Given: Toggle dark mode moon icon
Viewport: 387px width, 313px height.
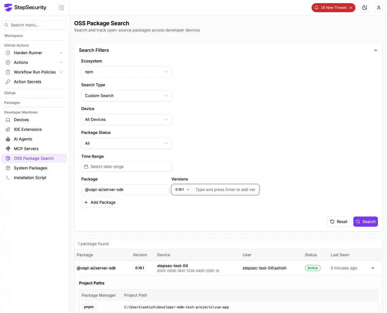Looking at the screenshot, I should point(365,8).
